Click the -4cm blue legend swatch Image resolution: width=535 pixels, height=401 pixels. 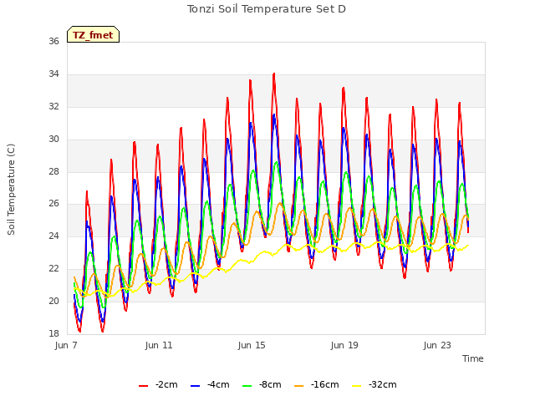pos(195,386)
